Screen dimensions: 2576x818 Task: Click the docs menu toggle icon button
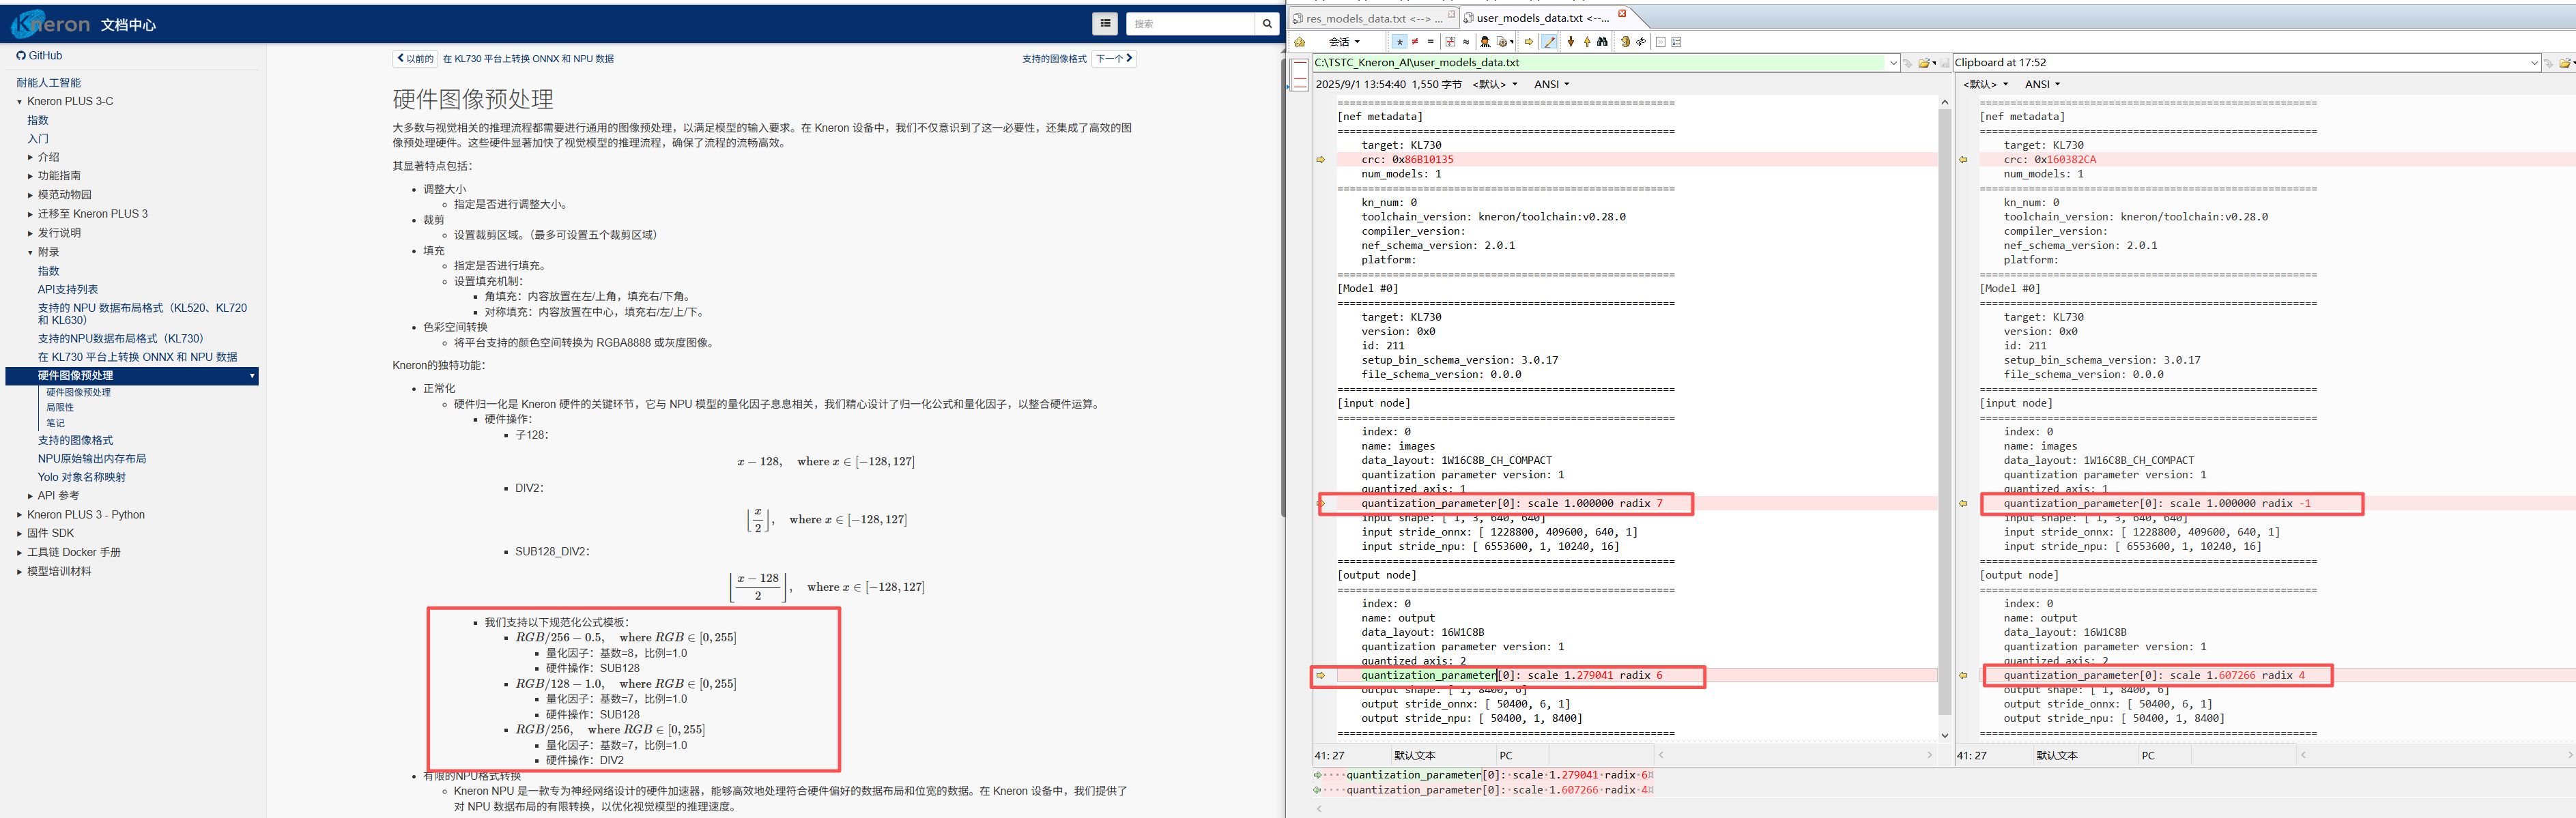pos(1105,23)
